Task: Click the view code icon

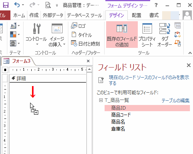Action: (x=178, y=34)
